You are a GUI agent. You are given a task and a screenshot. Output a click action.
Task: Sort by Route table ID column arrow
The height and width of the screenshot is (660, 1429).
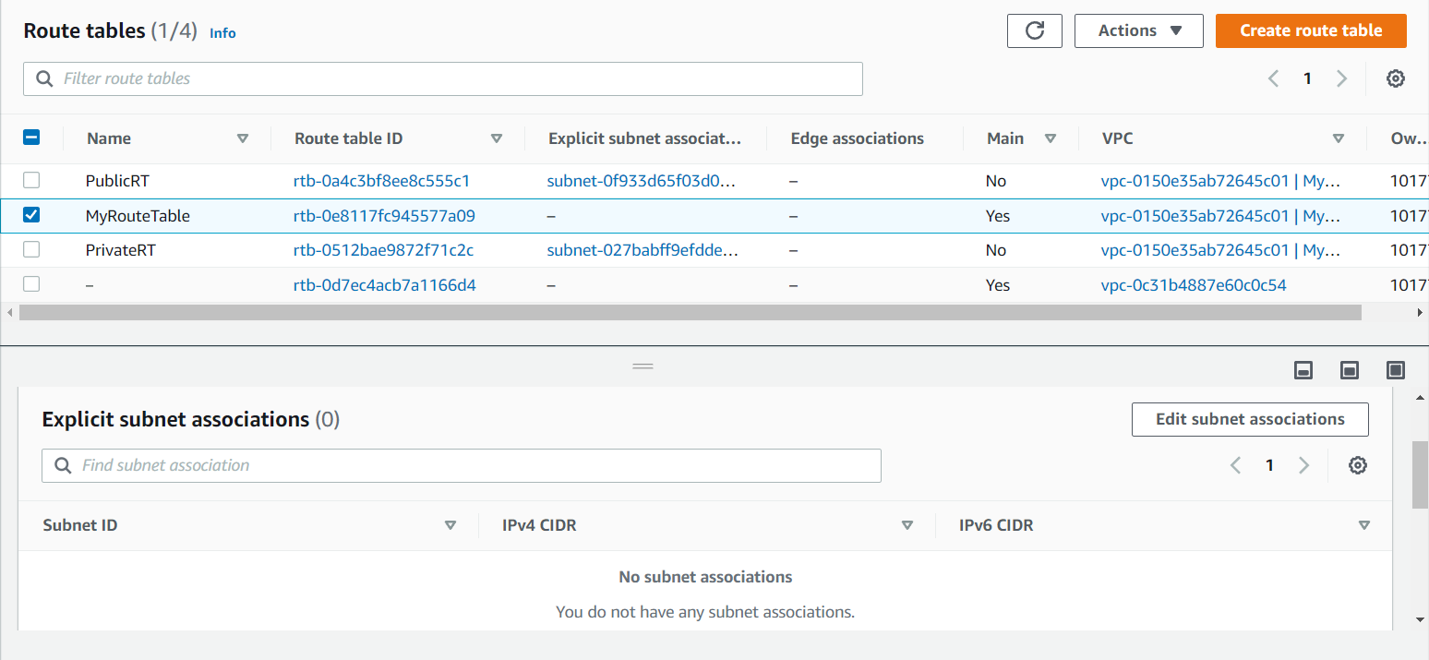[497, 138]
